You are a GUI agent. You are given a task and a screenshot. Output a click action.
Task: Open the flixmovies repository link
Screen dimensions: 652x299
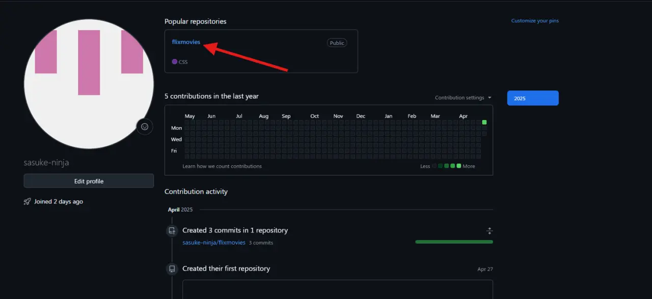click(x=186, y=42)
